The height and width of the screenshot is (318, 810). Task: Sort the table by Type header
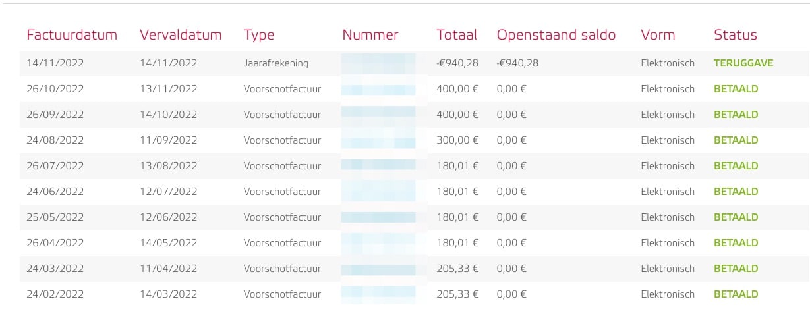[x=258, y=36]
